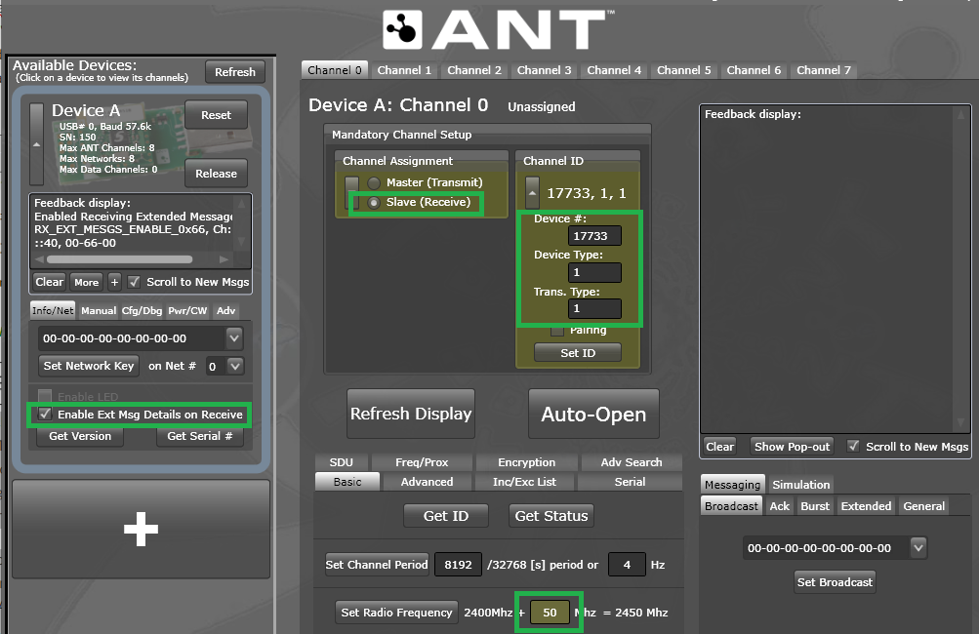Collapse the Device A panel arrow
This screenshot has height=634, width=979.
(x=37, y=144)
